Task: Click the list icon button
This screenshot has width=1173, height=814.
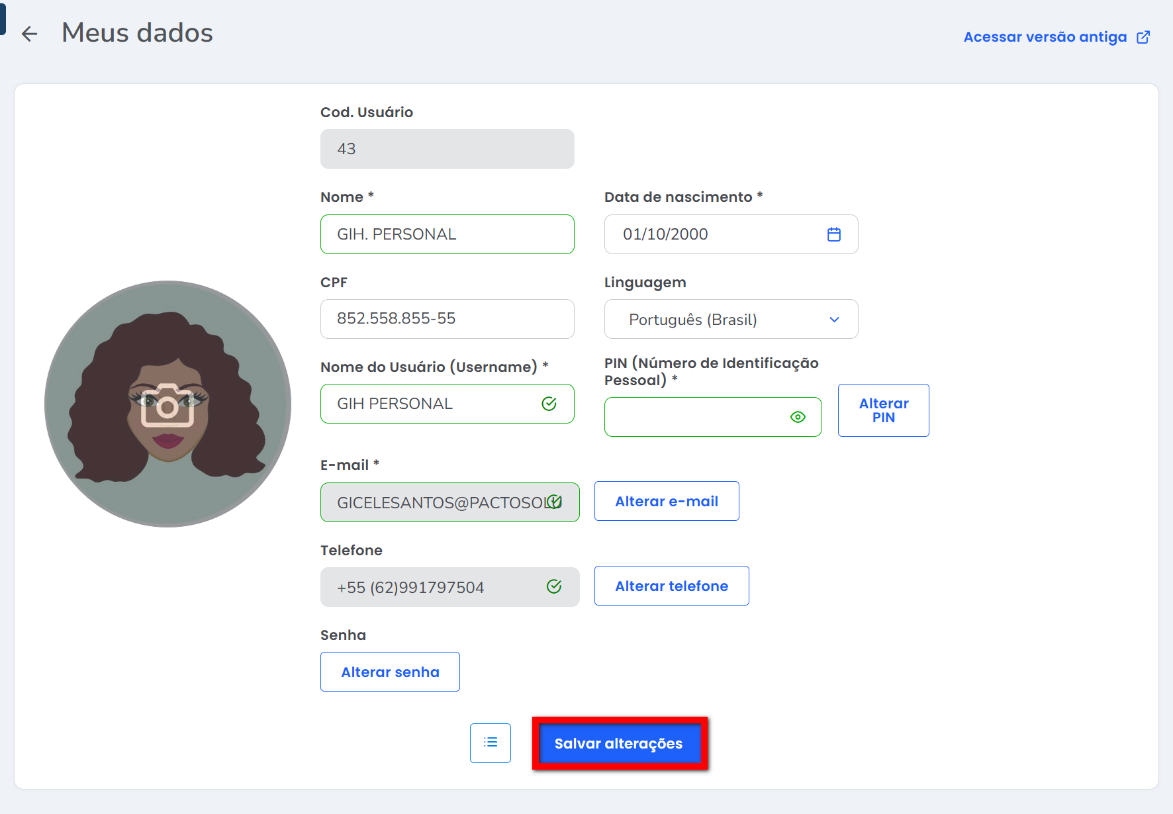Action: (x=491, y=743)
